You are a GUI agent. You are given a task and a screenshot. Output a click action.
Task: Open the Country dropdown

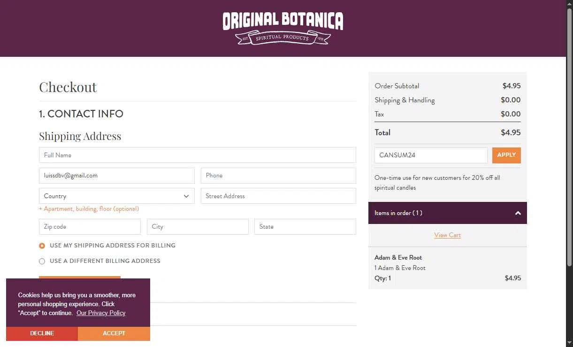(117, 196)
